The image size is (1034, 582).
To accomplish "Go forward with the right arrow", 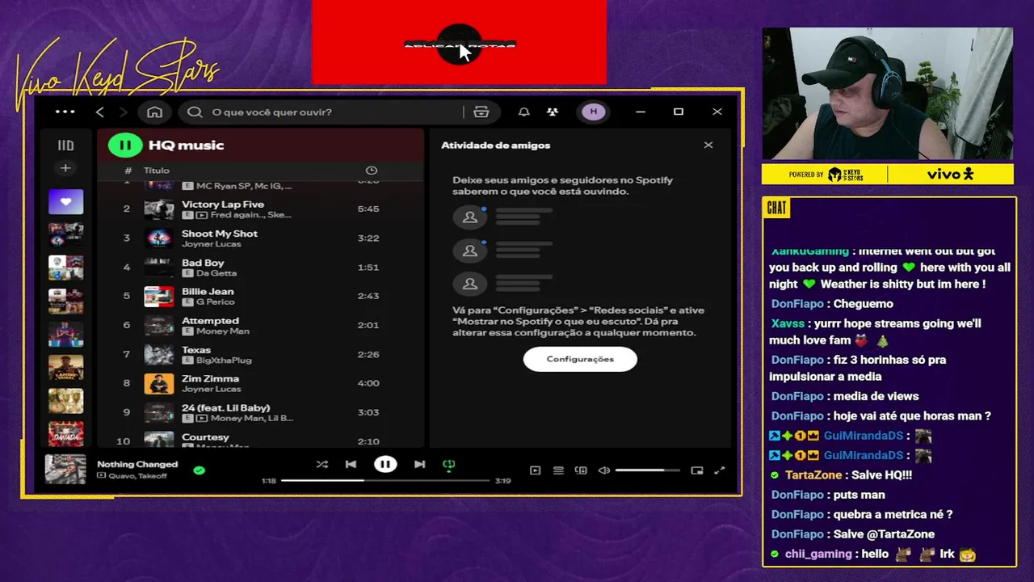I will coord(124,112).
